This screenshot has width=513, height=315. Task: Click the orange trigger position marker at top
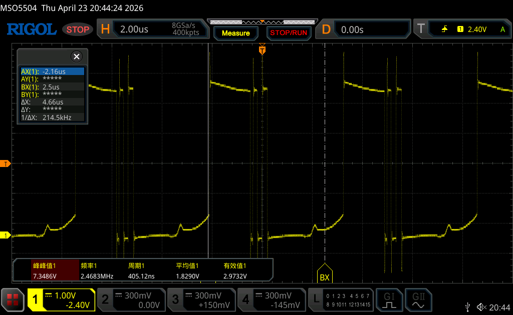(x=262, y=50)
